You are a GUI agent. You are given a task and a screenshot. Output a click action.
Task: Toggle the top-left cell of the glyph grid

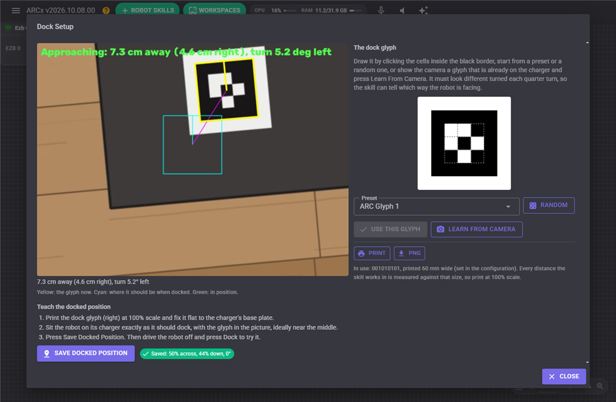tap(451, 130)
